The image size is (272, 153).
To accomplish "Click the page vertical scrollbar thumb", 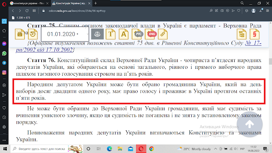I will tap(270, 61).
